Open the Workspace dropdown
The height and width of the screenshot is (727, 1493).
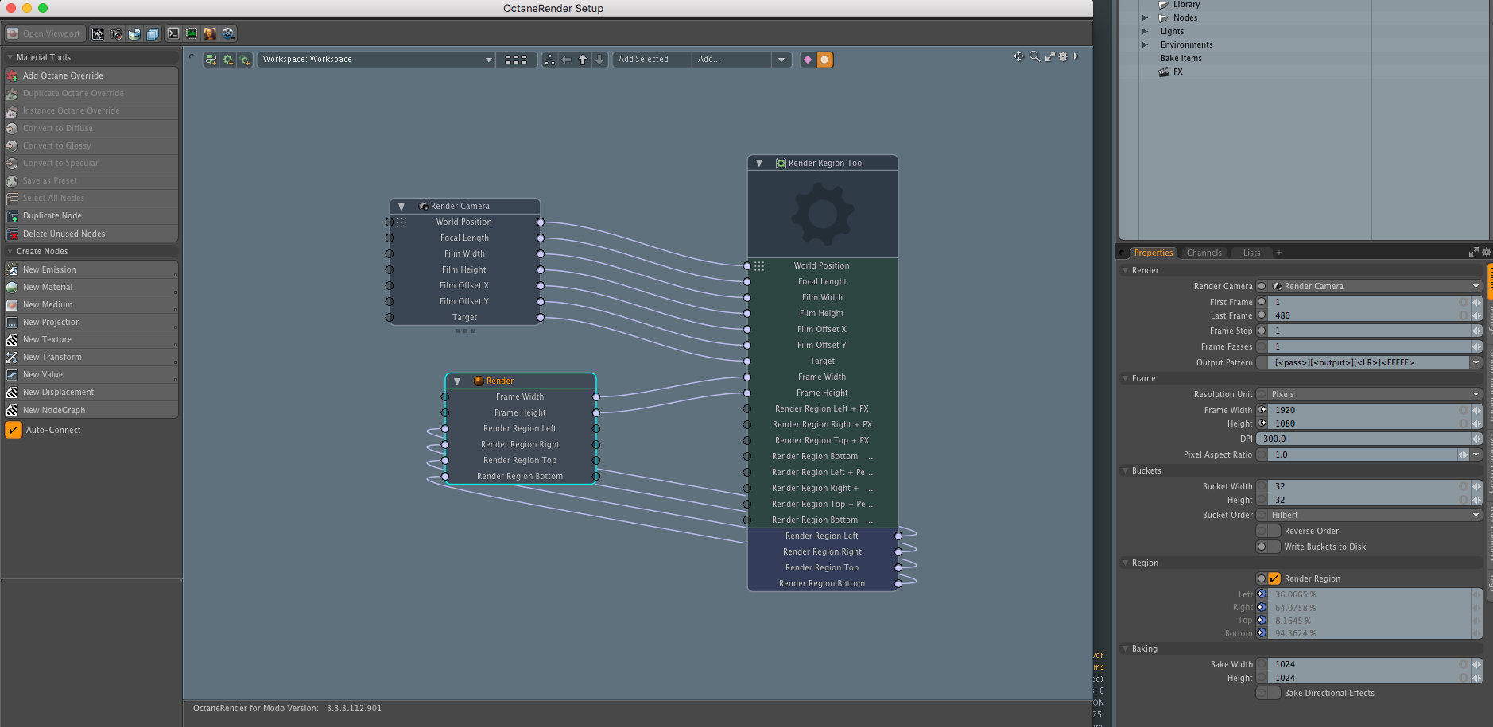pos(376,60)
